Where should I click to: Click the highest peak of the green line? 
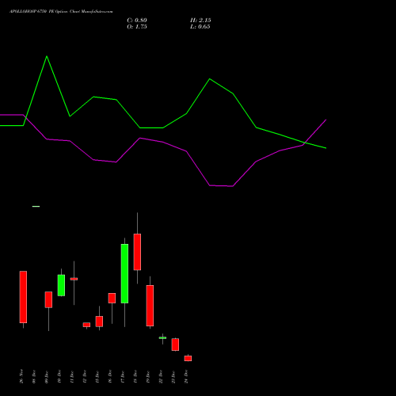[47, 56]
